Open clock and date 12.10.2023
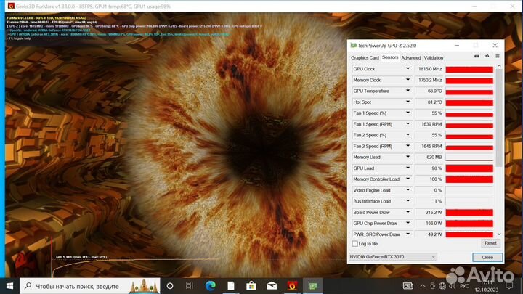Image resolution: width=523 pixels, height=294 pixels. 486,286
